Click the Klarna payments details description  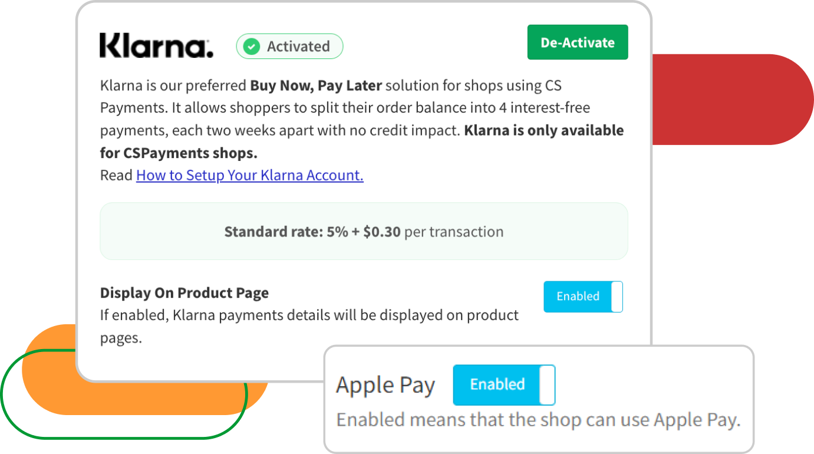(x=309, y=315)
